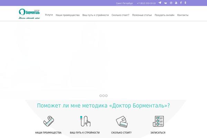Click the wallet and card icon
The image size is (207, 138).
coord(122,121)
